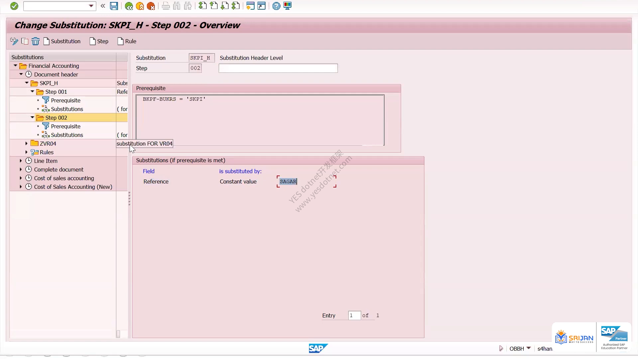Click the trash can Delete icon

click(x=36, y=41)
